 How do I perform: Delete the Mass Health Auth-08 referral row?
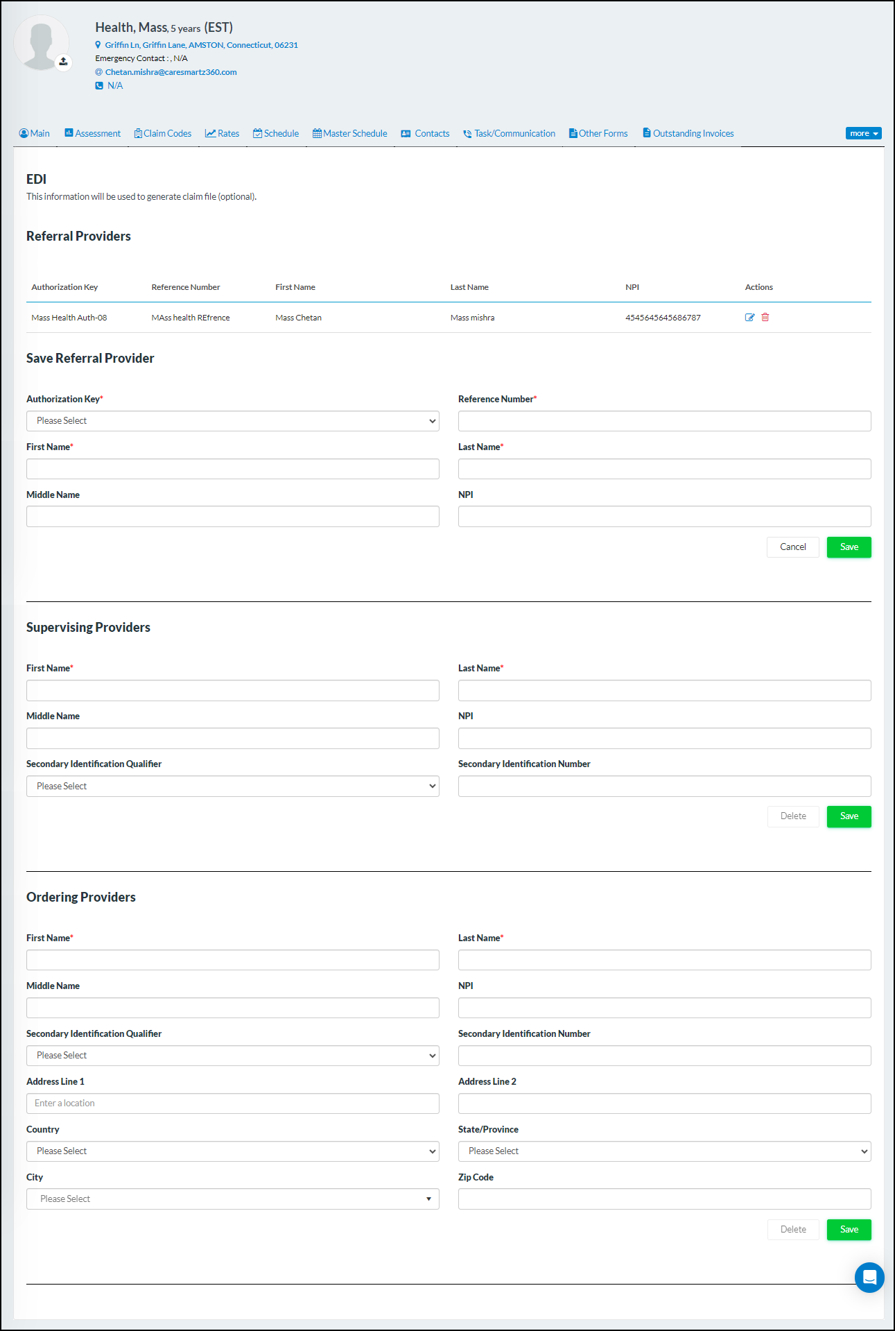click(765, 318)
